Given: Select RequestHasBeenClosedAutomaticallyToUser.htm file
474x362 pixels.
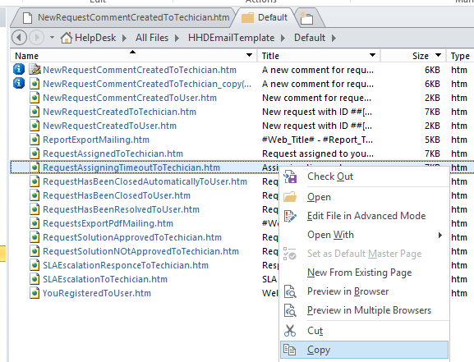Looking at the screenshot, I should 145,181.
